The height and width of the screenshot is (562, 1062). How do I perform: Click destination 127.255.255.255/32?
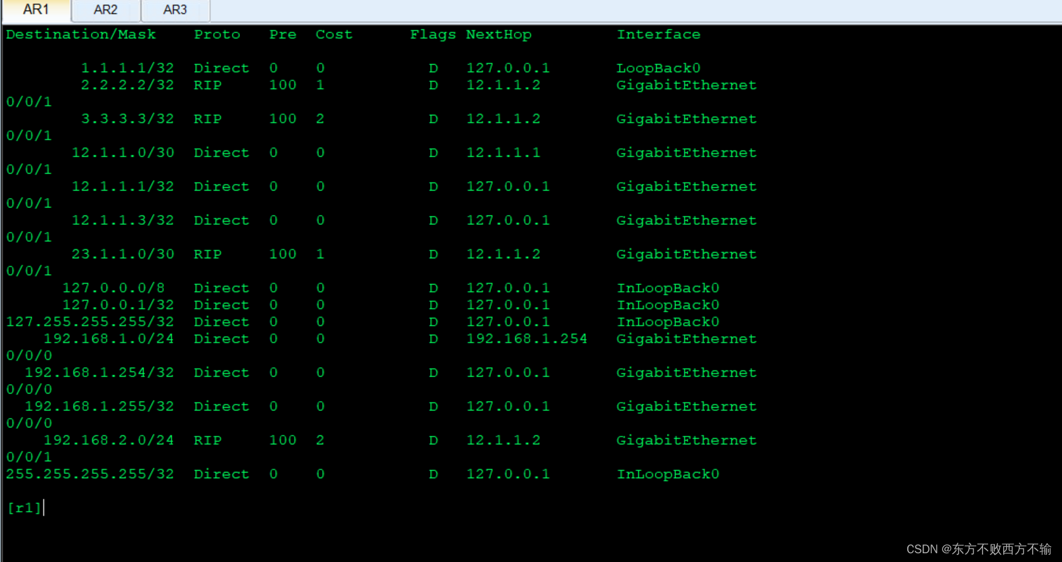[90, 321]
